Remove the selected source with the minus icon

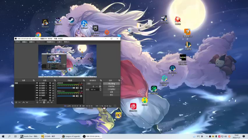coord(41,103)
